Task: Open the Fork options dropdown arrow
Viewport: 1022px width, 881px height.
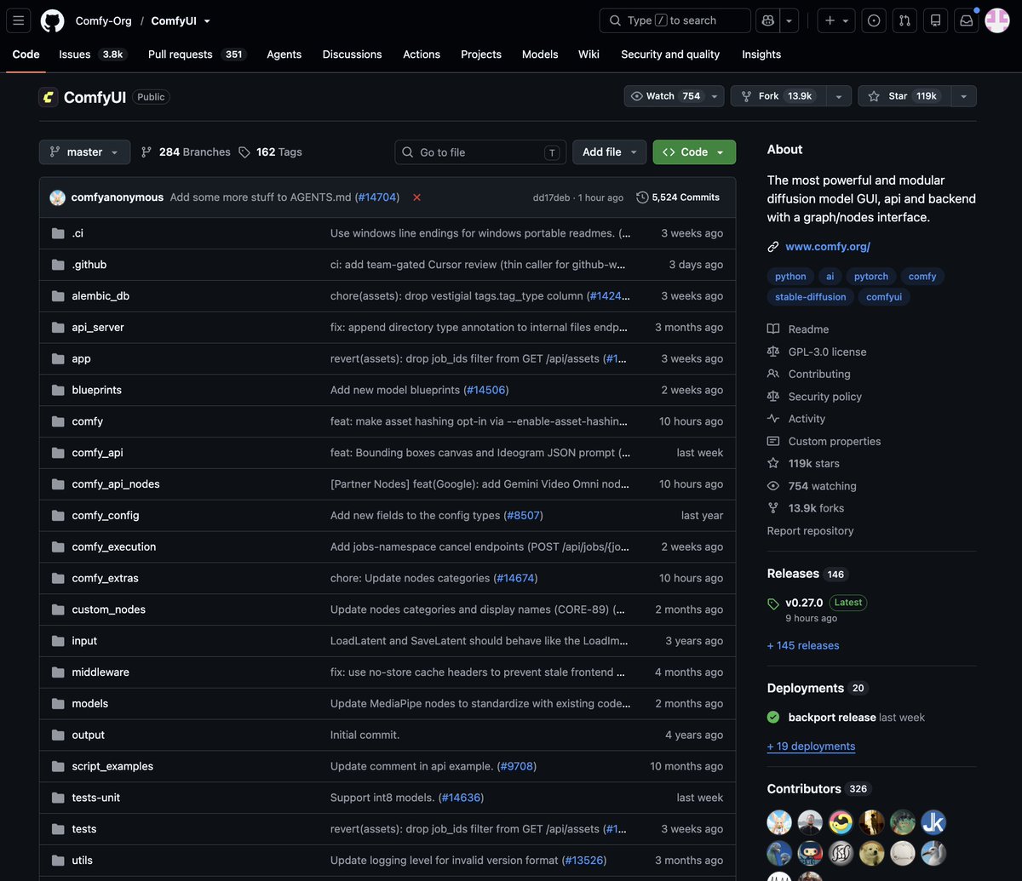Action: click(839, 96)
